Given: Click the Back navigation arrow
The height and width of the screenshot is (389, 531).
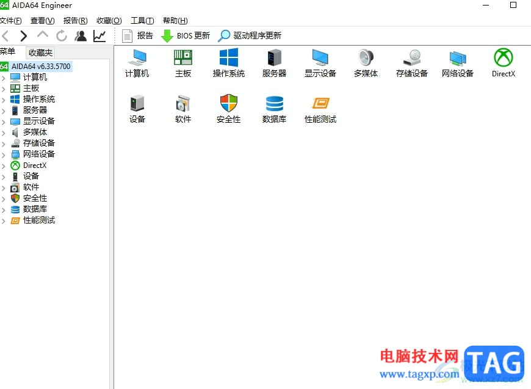Looking at the screenshot, I should point(5,35).
